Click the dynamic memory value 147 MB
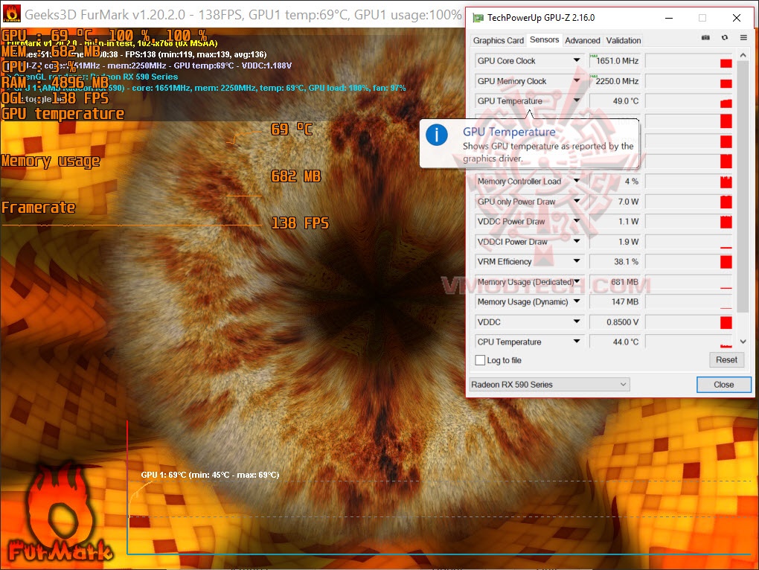The height and width of the screenshot is (570, 759). (x=615, y=302)
